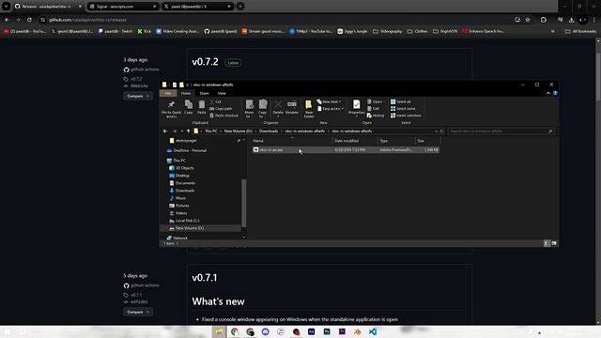Switch to the Signal aescripts browser tab
Image resolution: width=601 pixels, height=338 pixels.
pos(122,7)
